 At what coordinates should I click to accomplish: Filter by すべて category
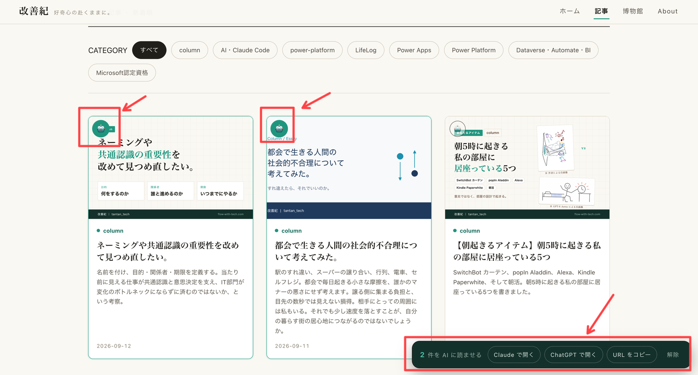149,50
